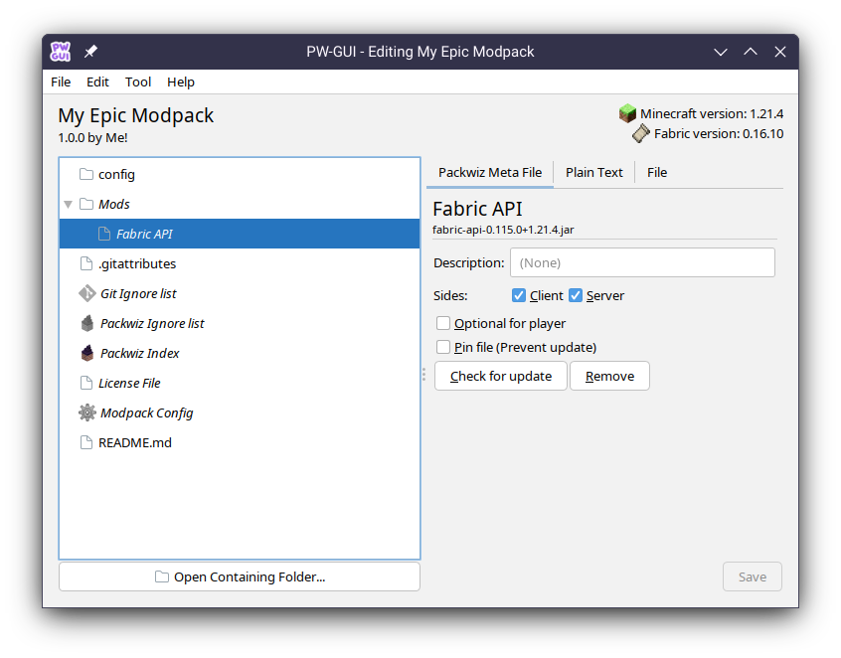841x658 pixels.
Task: Click the PW-GUI logo in the titlebar
Action: point(60,51)
